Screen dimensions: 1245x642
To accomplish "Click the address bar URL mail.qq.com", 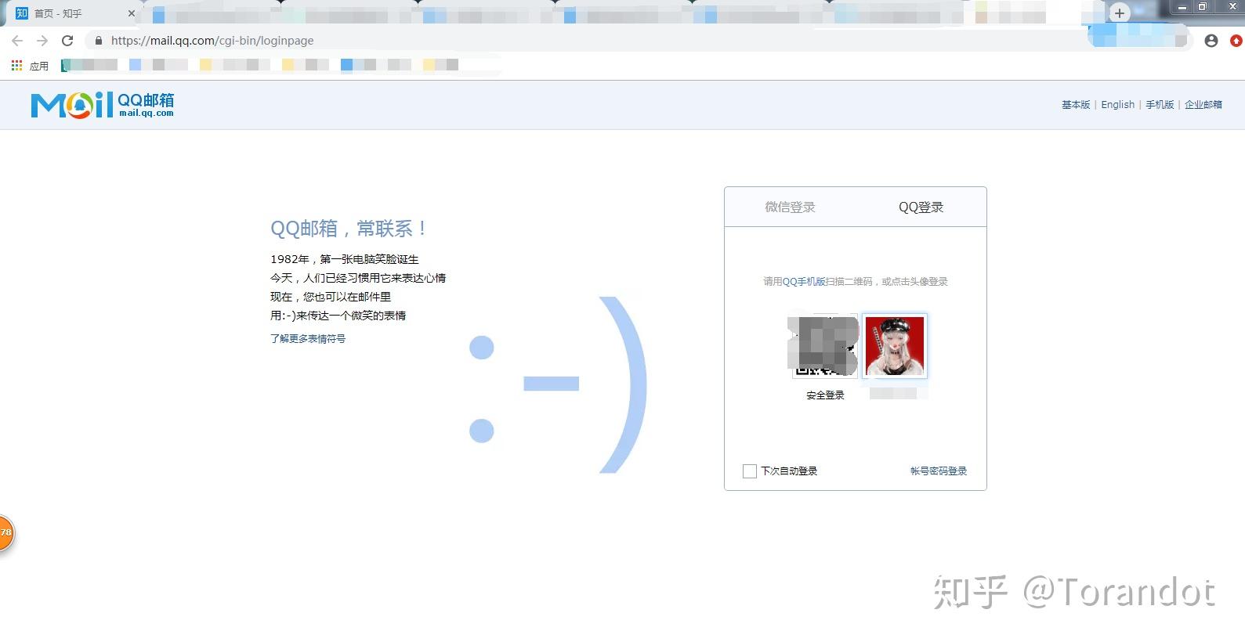I will 212,41.
